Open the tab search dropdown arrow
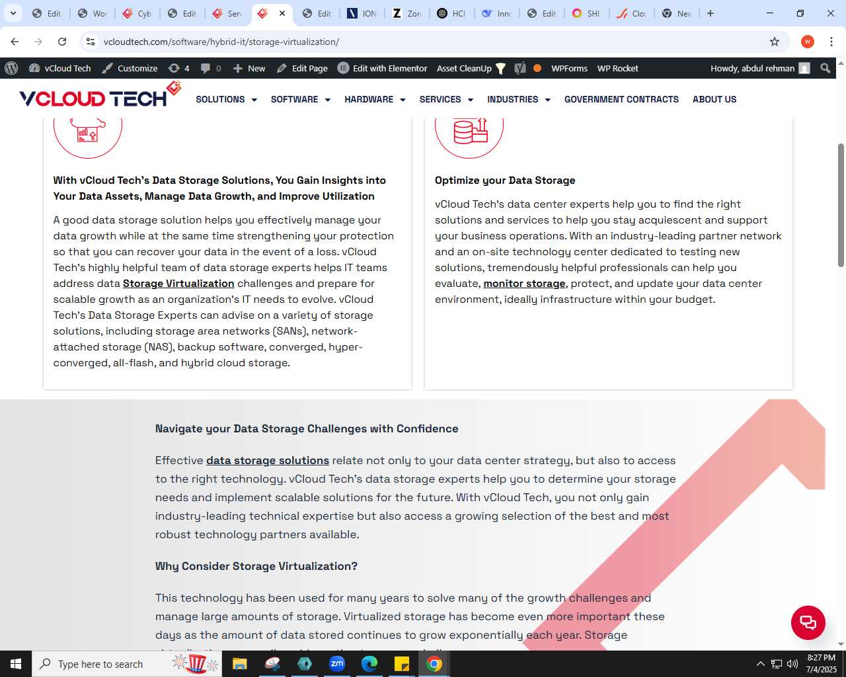 13,13
